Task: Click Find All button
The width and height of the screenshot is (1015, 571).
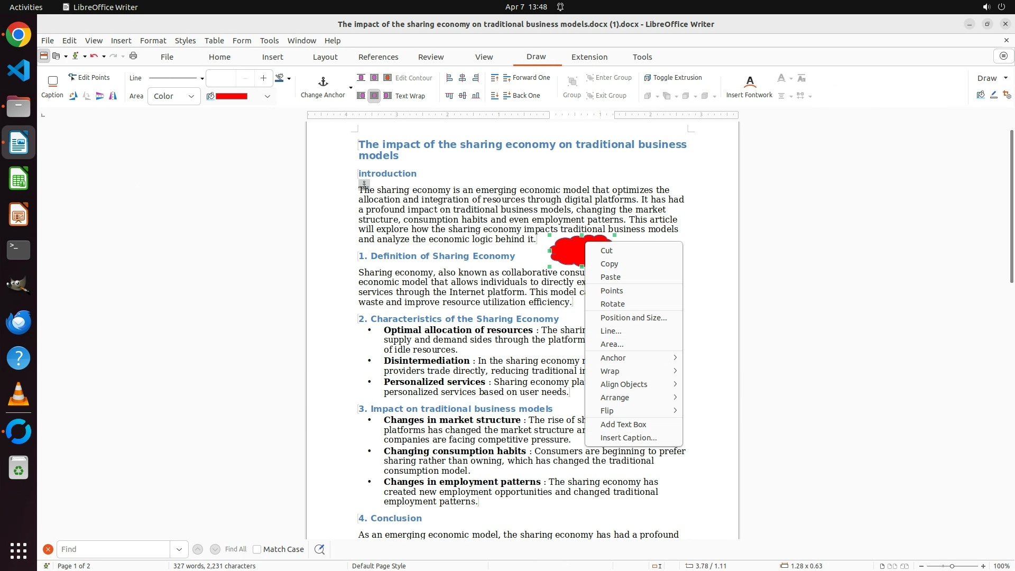Action: click(235, 549)
